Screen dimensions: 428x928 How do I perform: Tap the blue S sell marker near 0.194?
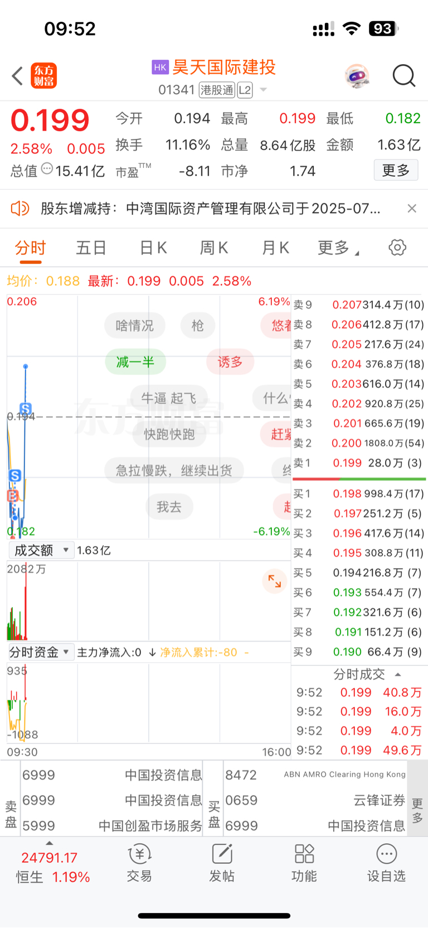coord(25,408)
